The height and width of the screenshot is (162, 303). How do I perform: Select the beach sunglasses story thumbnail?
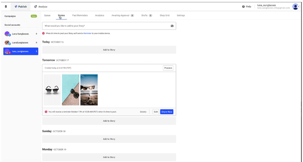tap(89, 90)
